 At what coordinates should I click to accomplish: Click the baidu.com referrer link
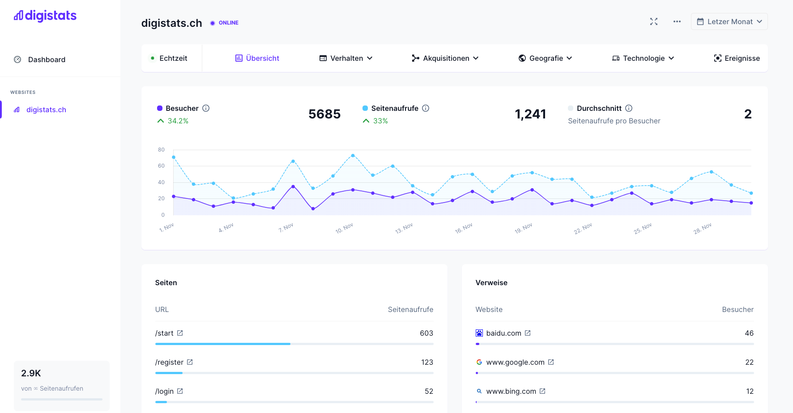(x=504, y=333)
